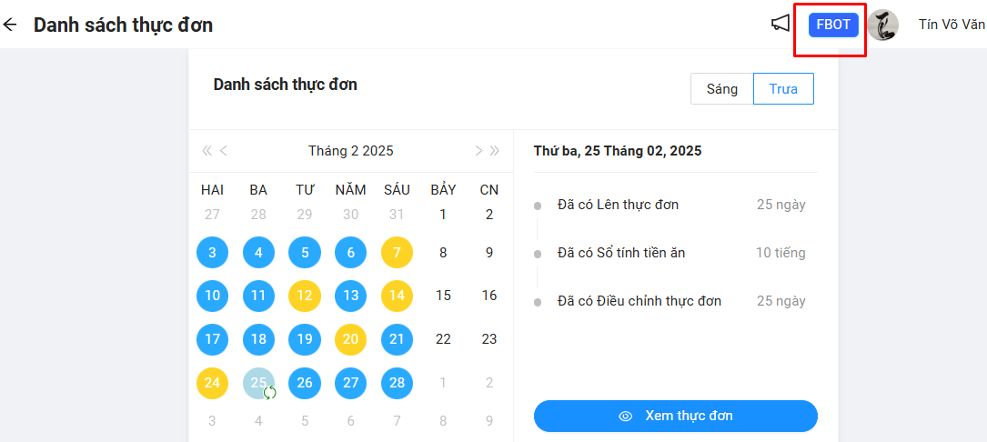The image size is (987, 442).
Task: Open the Tín Võ Văn user menu
Action: [951, 25]
